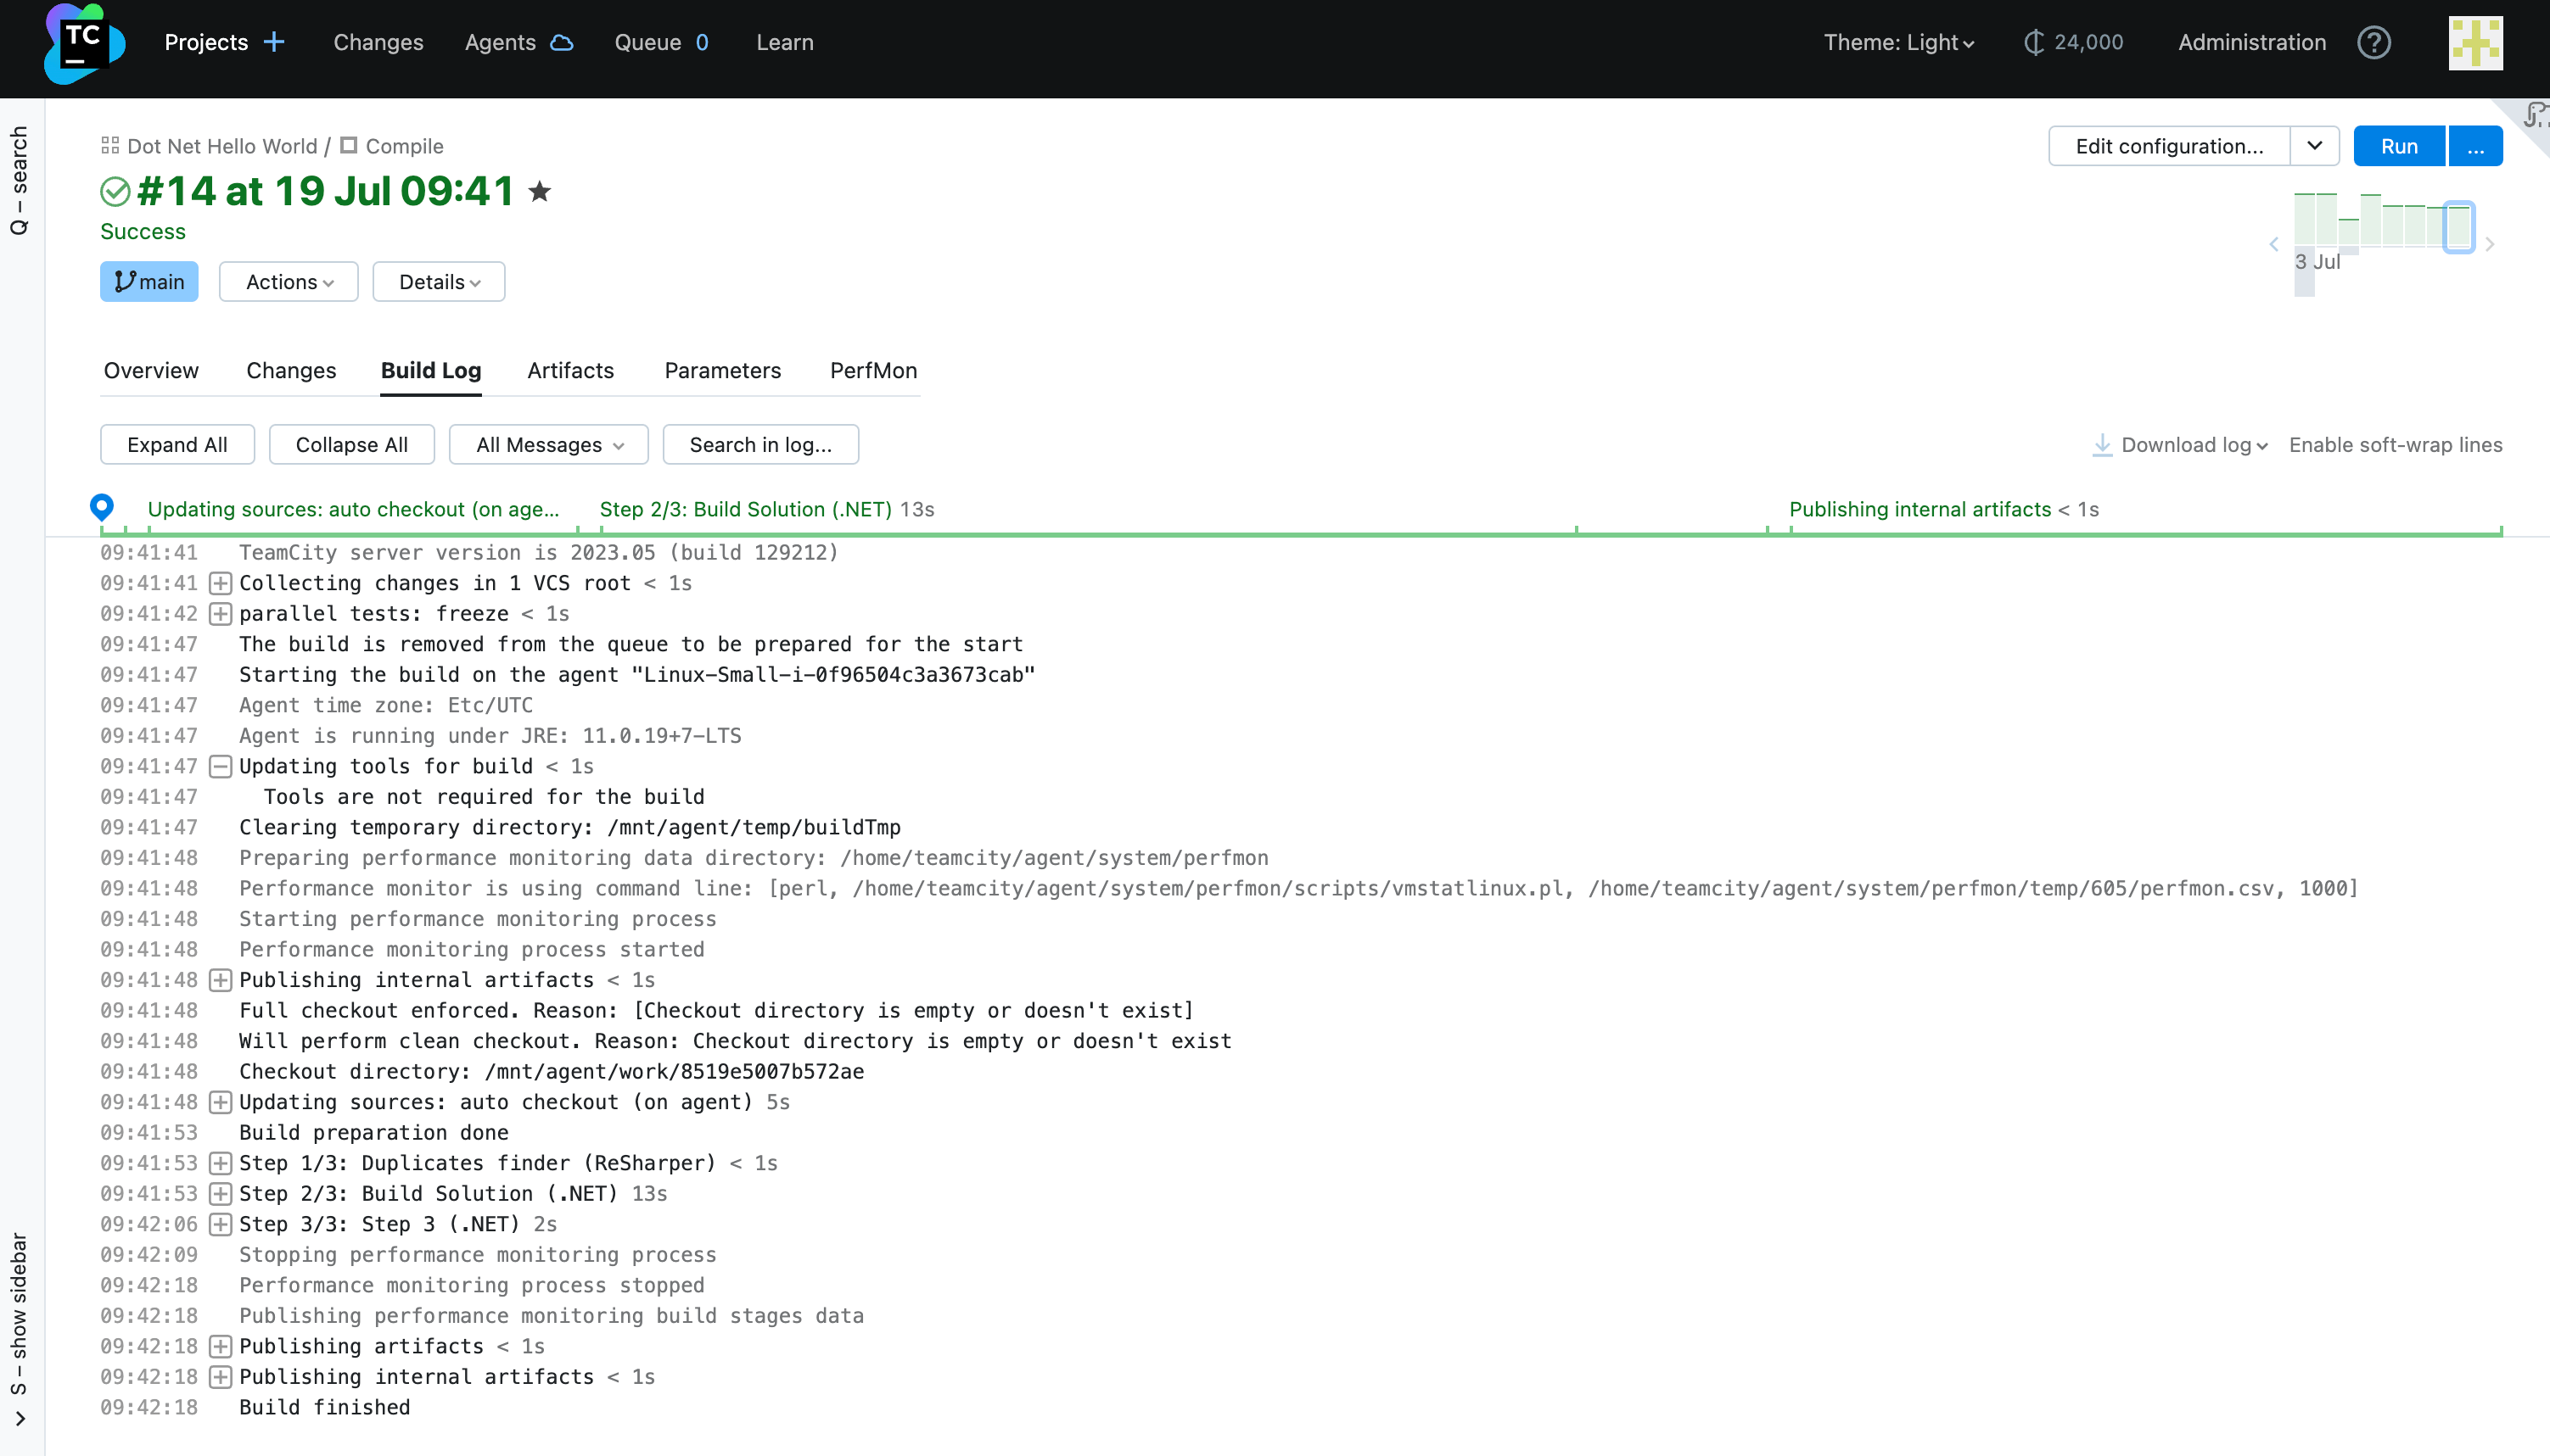Screen dimensions: 2550x1456
Task: Open the help question mark icon
Action: (2373, 42)
